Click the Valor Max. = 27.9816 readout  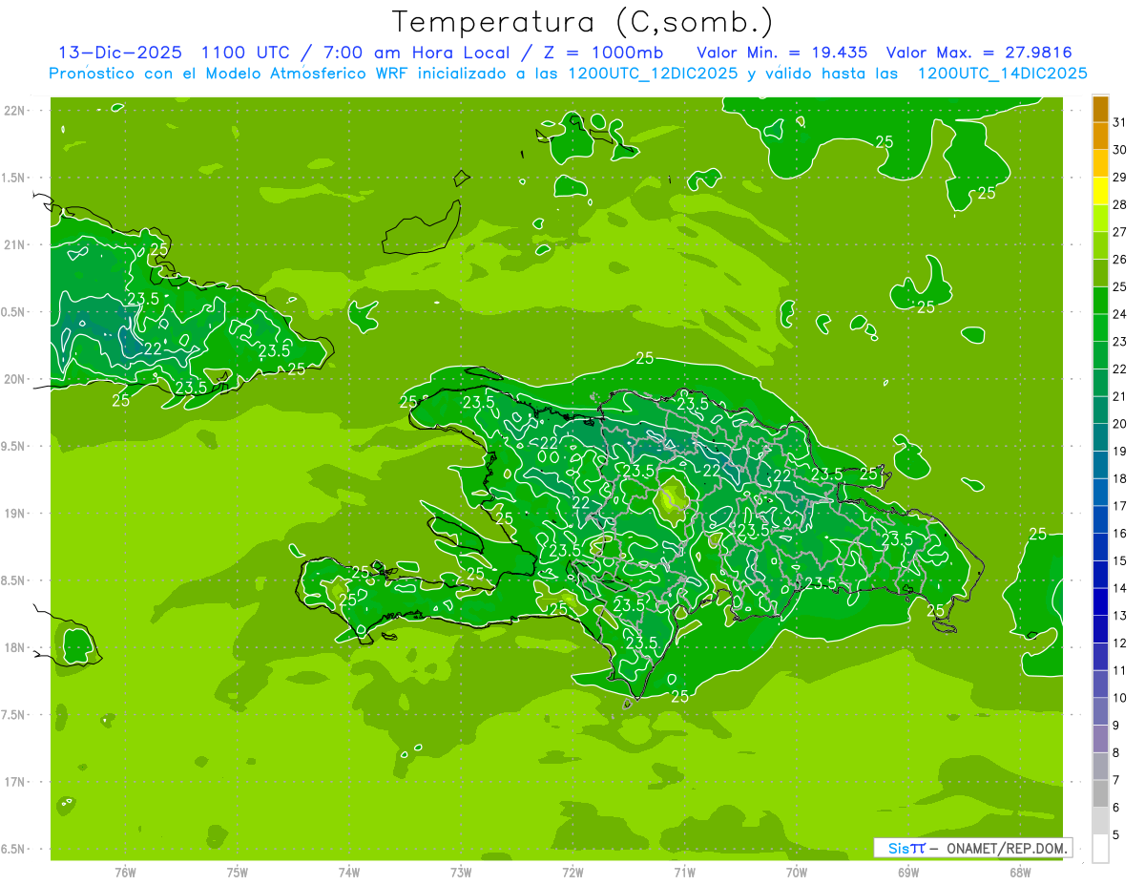[x=985, y=53]
